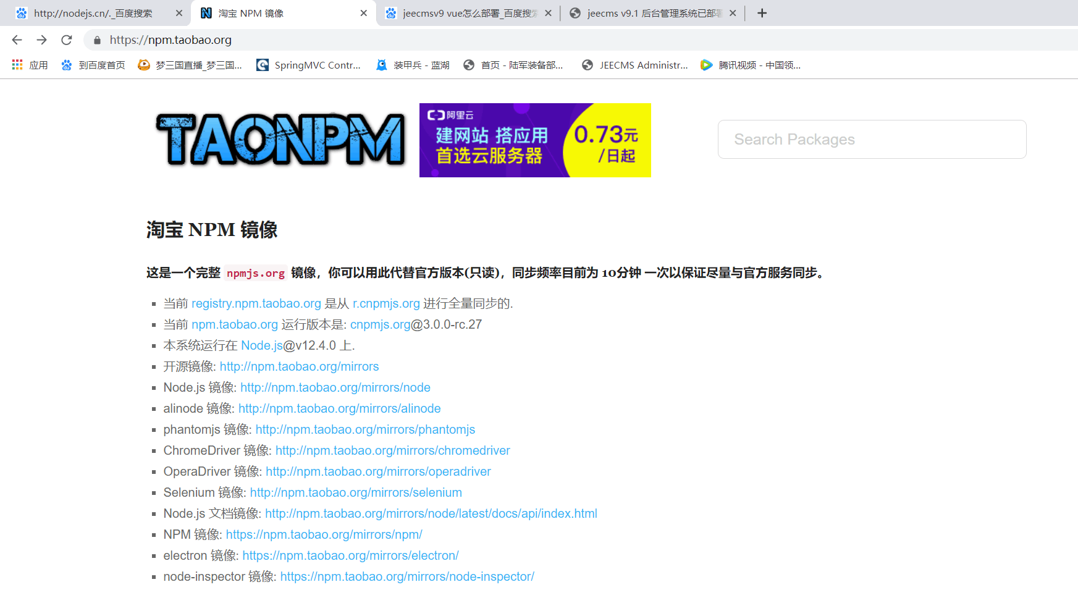Open the mirrors/npm/ link
The height and width of the screenshot is (616, 1078).
click(x=324, y=534)
